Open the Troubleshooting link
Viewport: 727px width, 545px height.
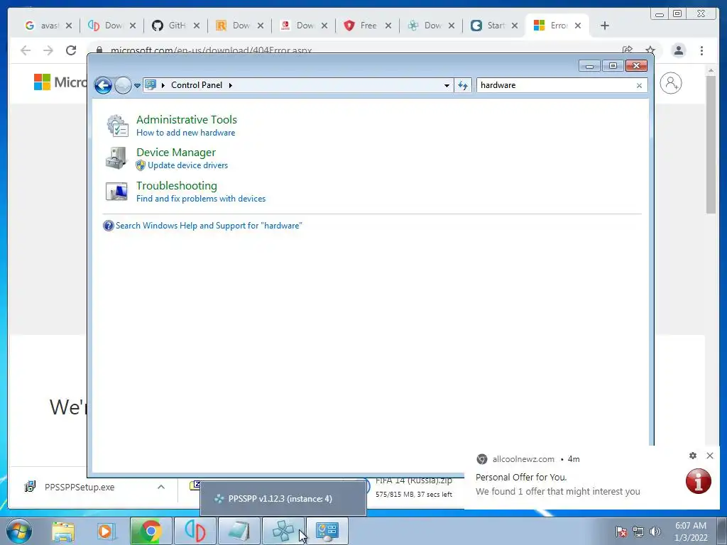pos(177,186)
